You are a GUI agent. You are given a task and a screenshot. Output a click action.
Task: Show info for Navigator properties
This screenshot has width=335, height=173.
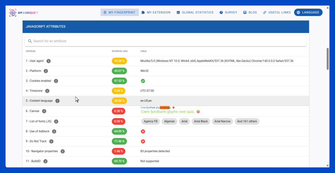tap(62, 151)
